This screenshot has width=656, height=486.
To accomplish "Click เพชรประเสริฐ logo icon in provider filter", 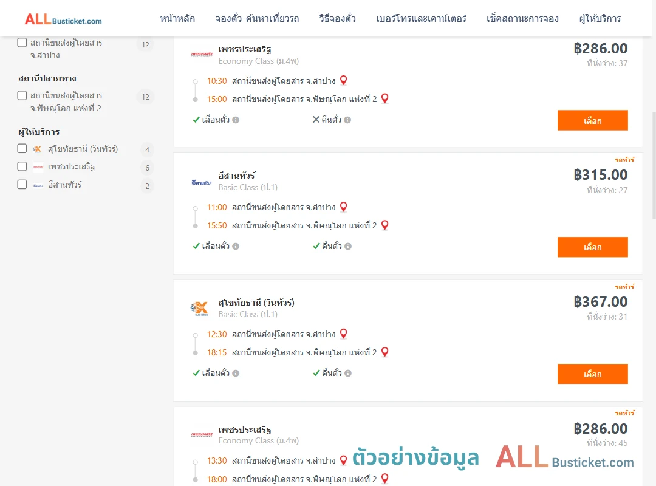I will click(x=38, y=167).
